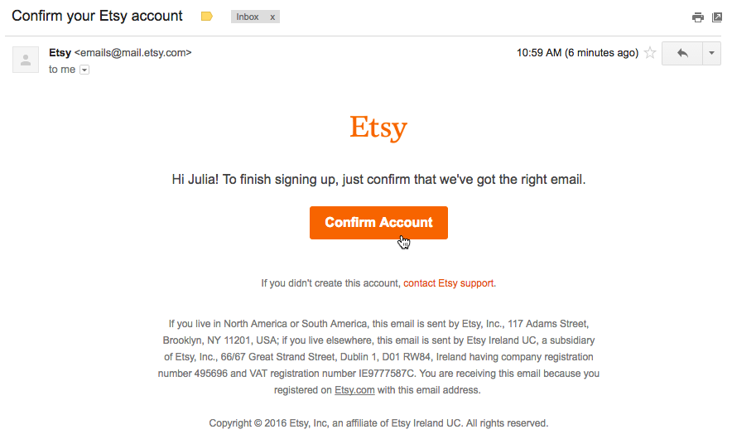Expand the "to me" recipient details
The image size is (732, 444).
[x=84, y=70]
